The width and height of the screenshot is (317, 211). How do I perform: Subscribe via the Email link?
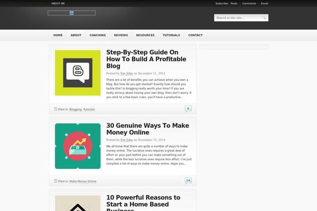[x=265, y=4]
